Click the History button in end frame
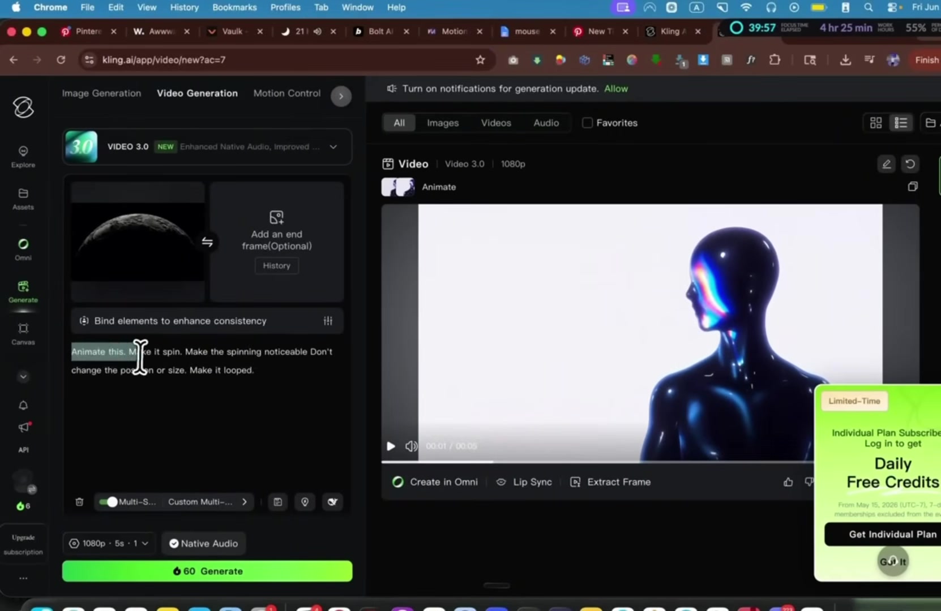Screen dimensions: 941x611 tap(276, 266)
